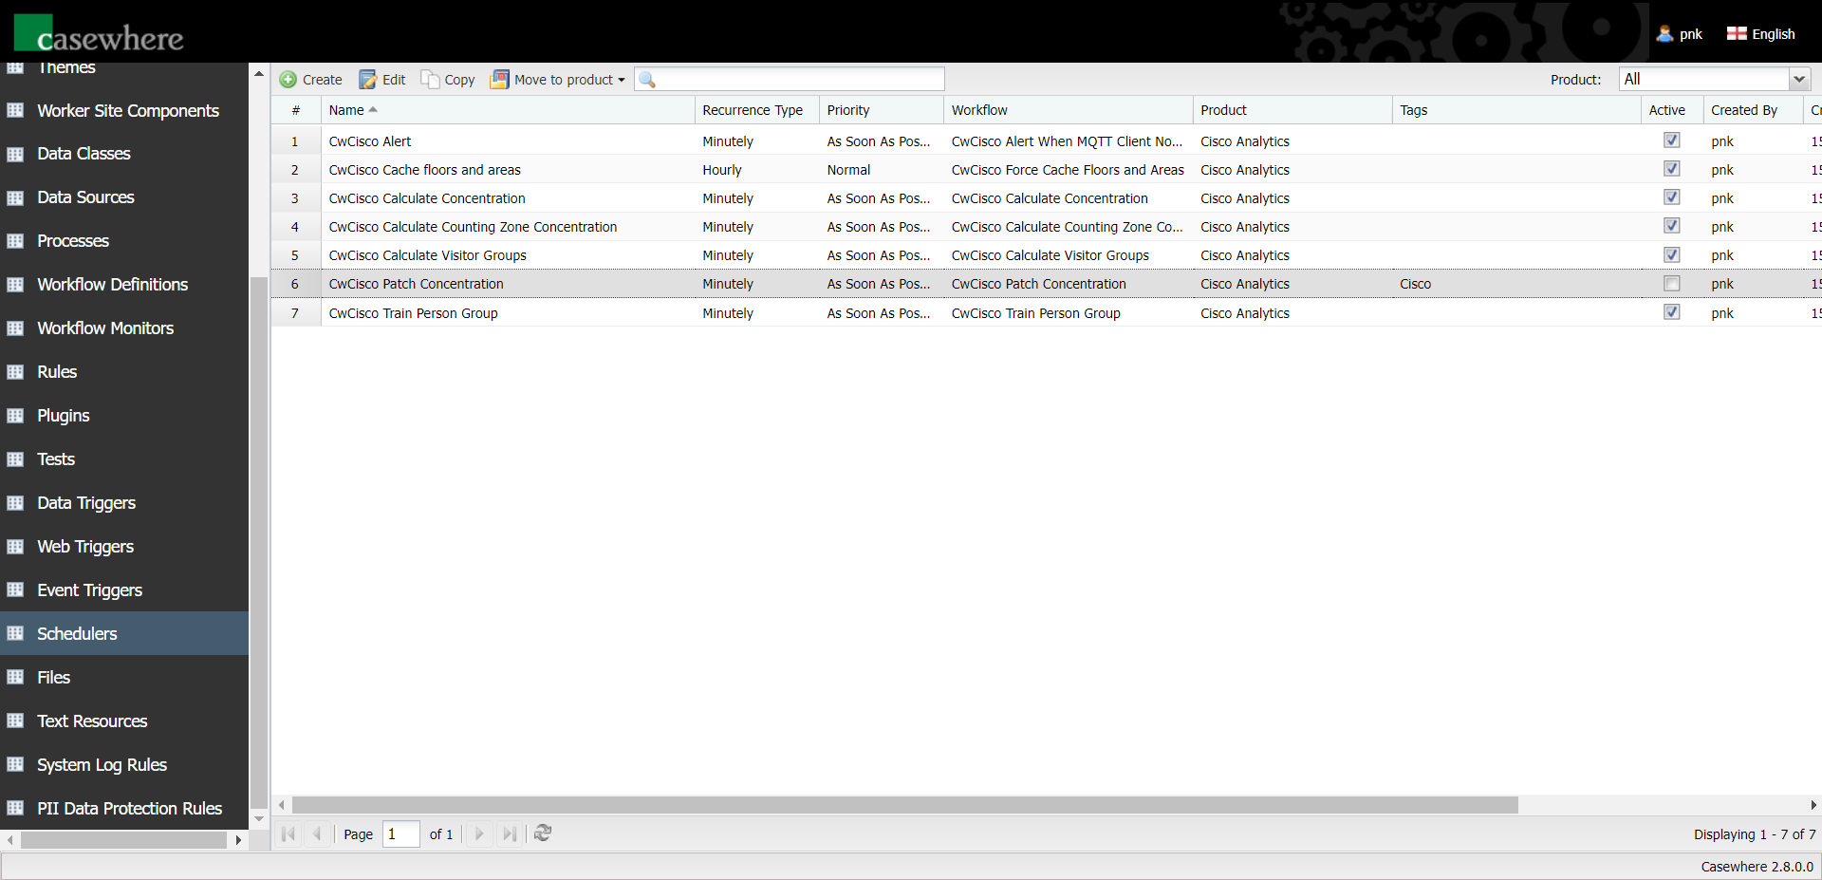Screen dimensions: 1822x880
Task: Click the page number input box
Action: [401, 833]
